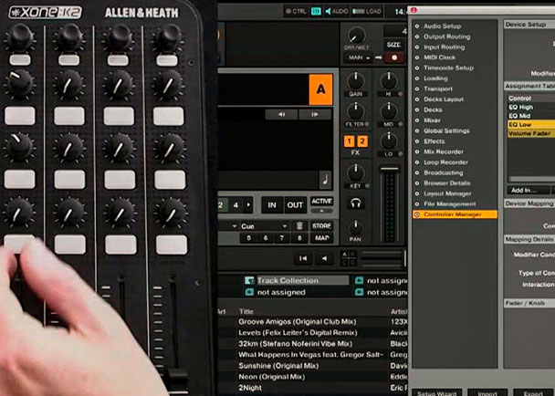Select hotcue button 6
The image size is (555, 396).
click(266, 238)
